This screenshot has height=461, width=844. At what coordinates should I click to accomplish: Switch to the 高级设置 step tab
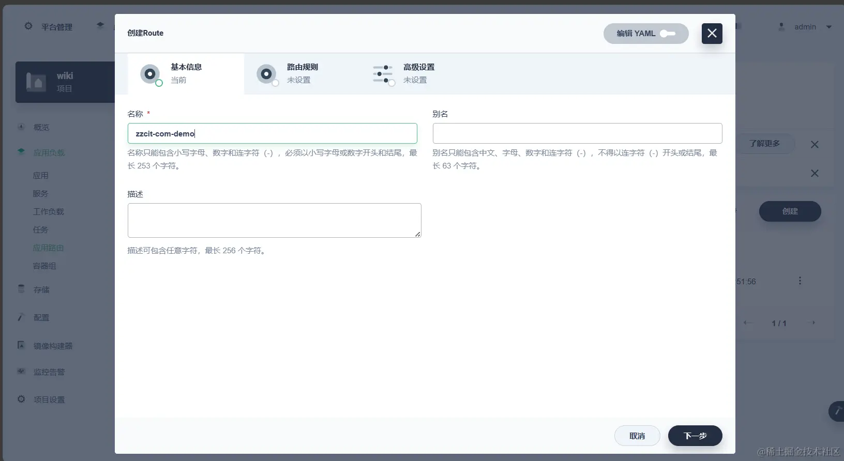point(418,73)
